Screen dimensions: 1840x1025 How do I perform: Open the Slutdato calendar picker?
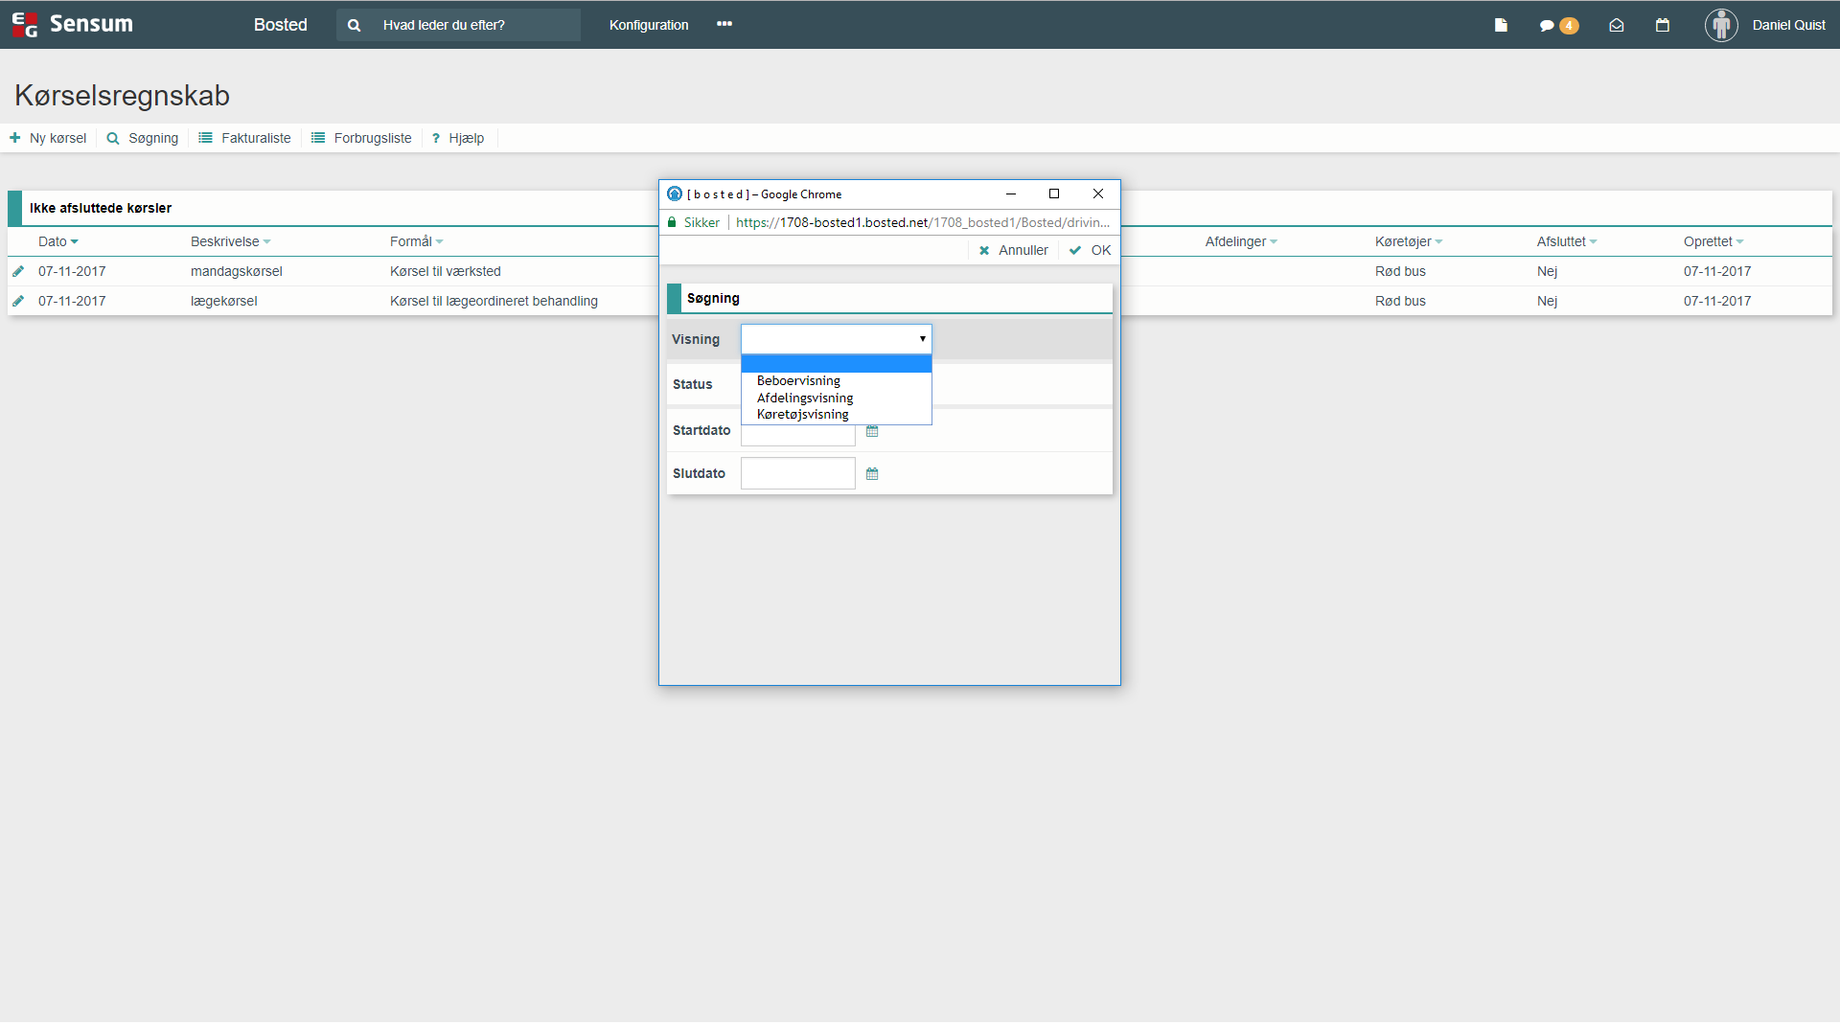pyautogui.click(x=872, y=474)
